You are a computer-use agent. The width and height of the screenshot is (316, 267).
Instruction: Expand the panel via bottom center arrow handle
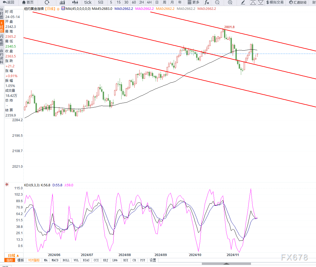[226, 264]
